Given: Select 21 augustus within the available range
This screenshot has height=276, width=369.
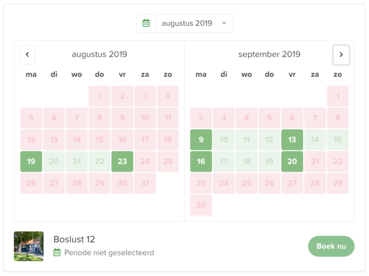Looking at the screenshot, I should tap(77, 161).
